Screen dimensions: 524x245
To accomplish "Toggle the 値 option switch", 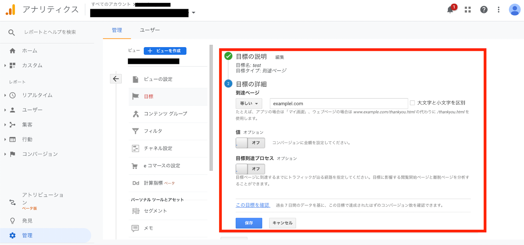I will click(250, 143).
